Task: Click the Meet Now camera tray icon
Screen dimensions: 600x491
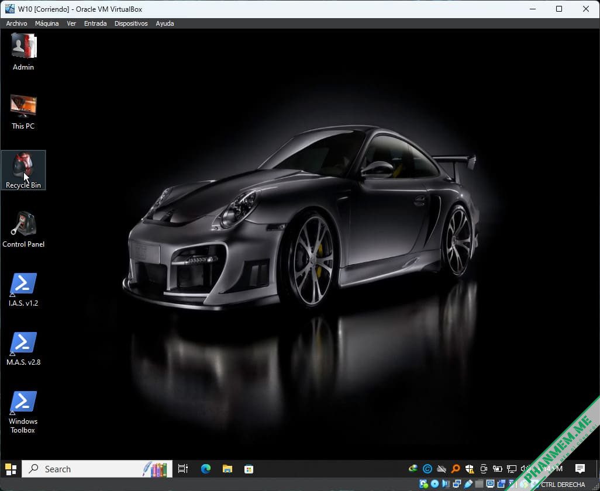Action: (x=484, y=469)
